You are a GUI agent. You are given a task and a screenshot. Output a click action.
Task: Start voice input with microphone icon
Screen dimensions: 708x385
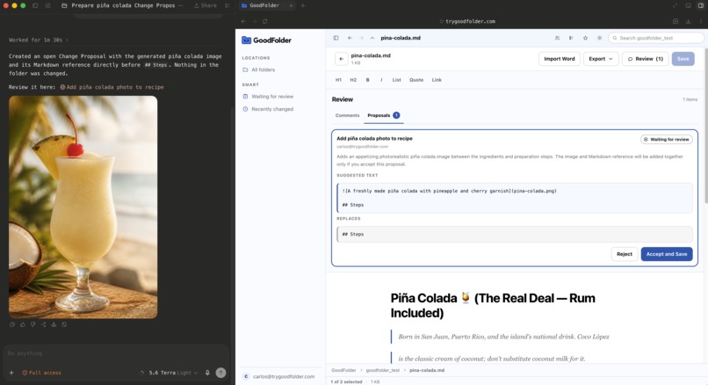207,373
